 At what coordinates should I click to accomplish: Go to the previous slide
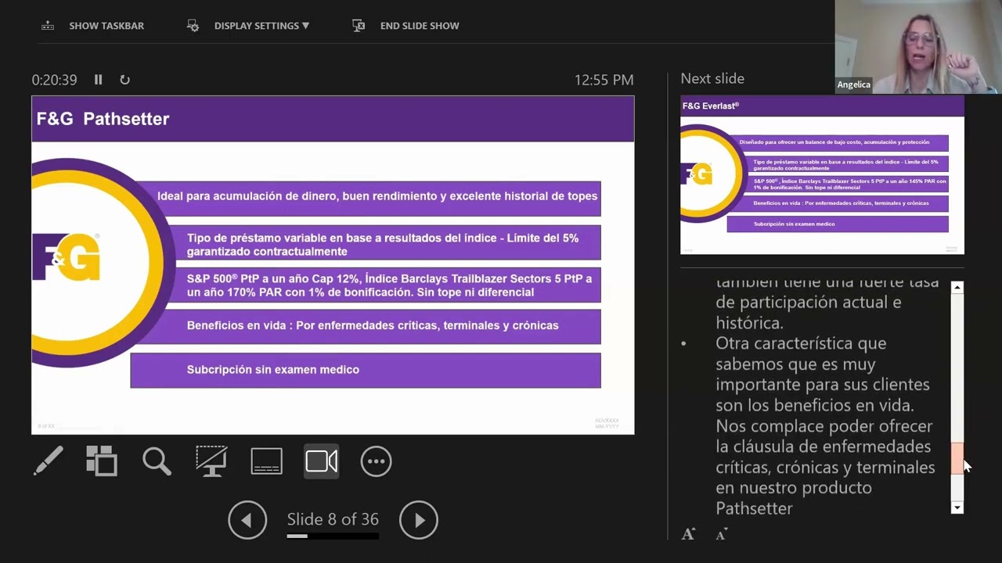247,520
